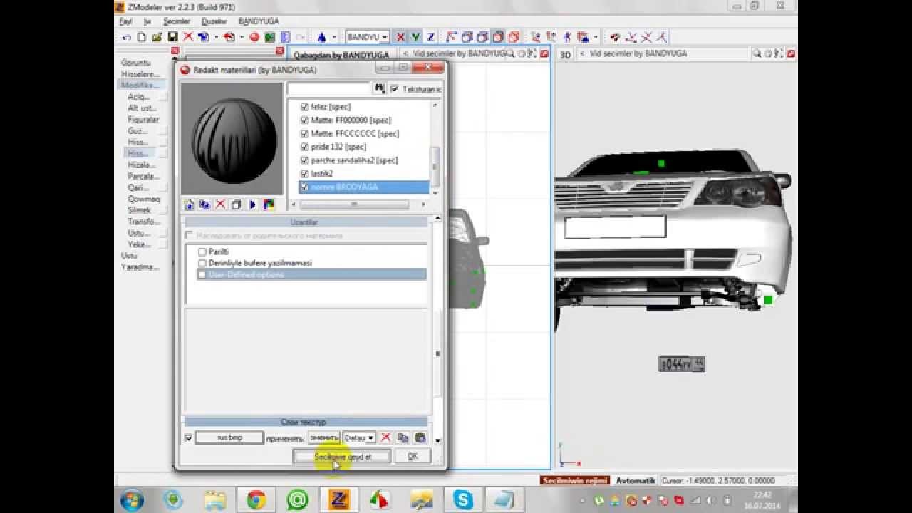Open the BANDYUGA menu
Screen dimensions: 912x513
coord(259,21)
